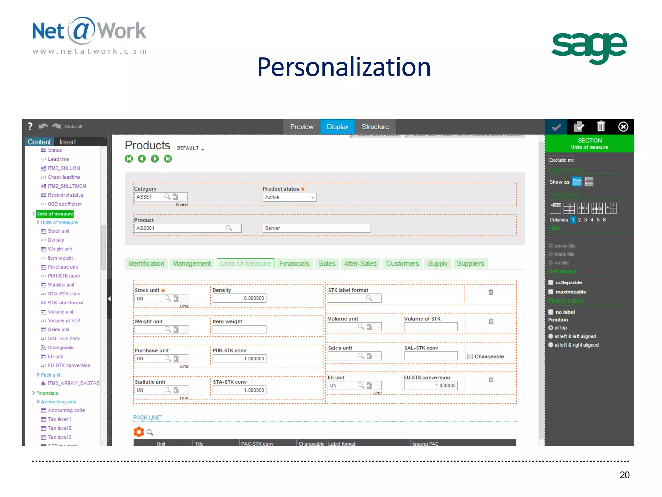The width and height of the screenshot is (662, 497).
Task: Expand the highlighted Units of measure tree node
Action: 34,214
